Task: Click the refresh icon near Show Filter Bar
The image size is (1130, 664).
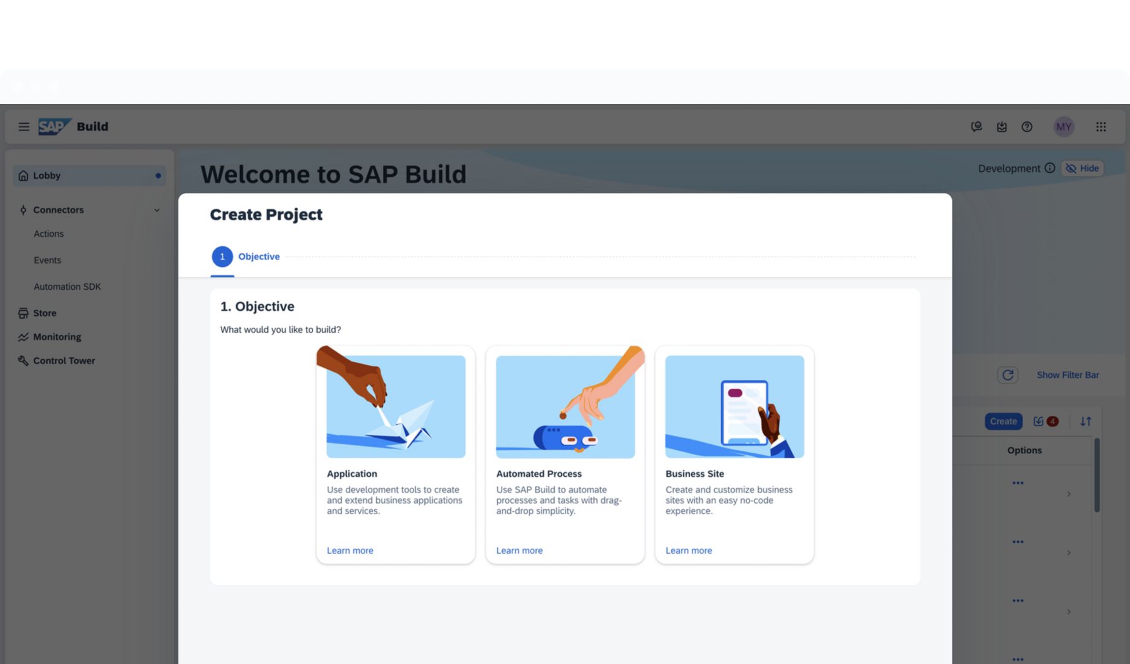Action: click(x=1008, y=375)
